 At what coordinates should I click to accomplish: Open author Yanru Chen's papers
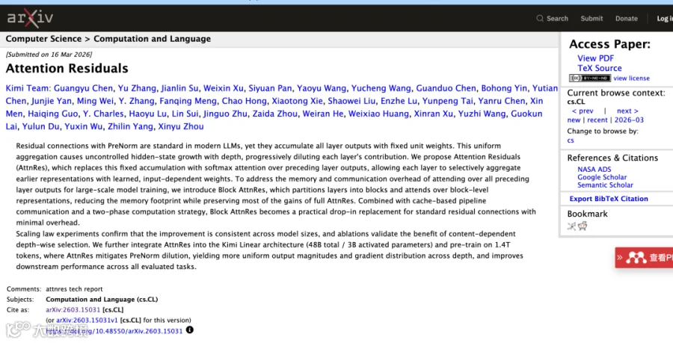pyautogui.click(x=502, y=101)
